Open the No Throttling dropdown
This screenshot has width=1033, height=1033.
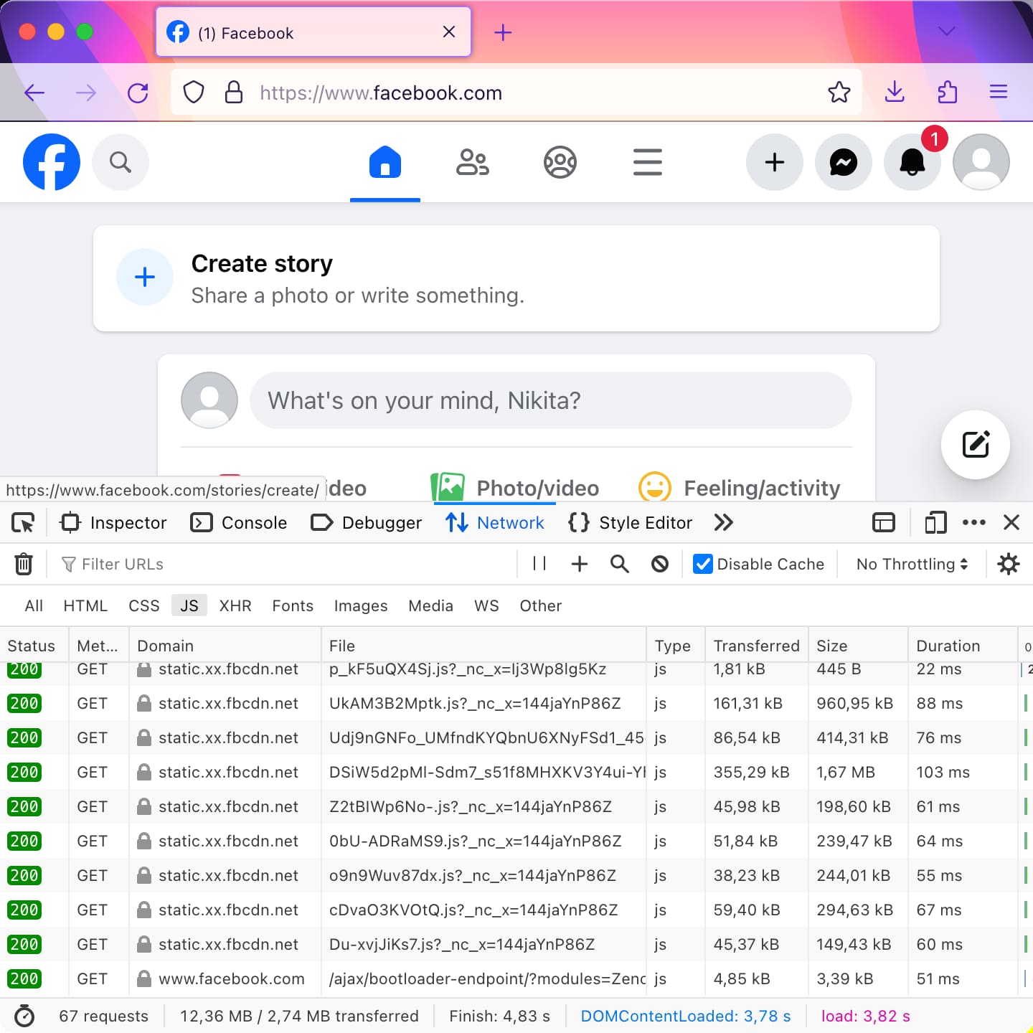[x=910, y=564]
